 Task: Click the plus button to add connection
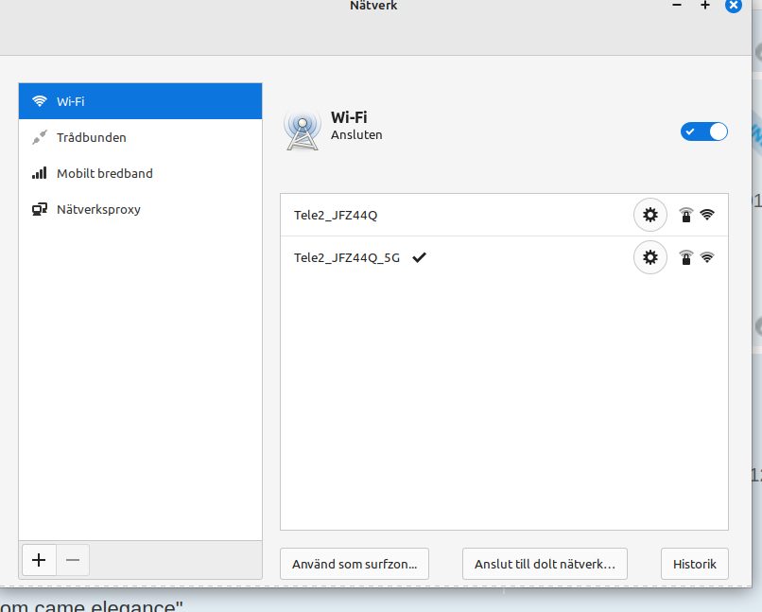coord(39,560)
